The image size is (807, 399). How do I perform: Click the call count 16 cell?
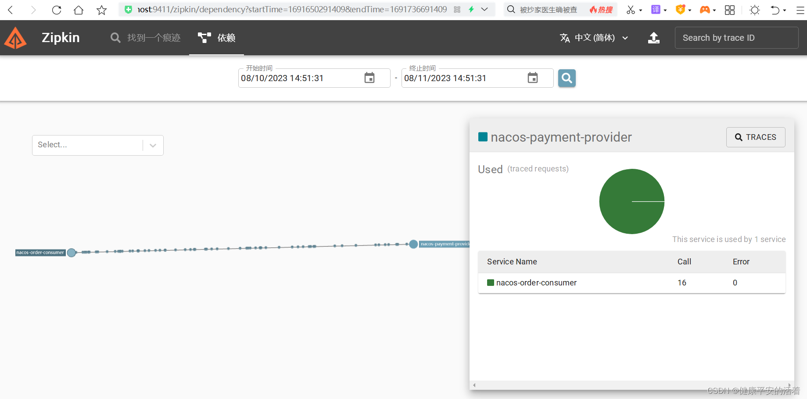click(681, 283)
